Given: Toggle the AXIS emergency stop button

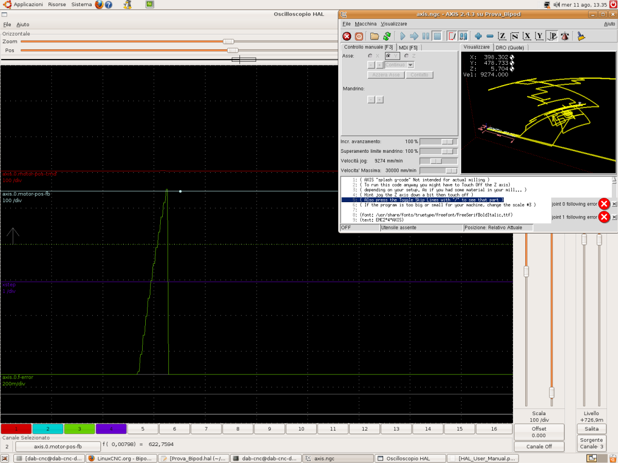Looking at the screenshot, I should click(347, 36).
